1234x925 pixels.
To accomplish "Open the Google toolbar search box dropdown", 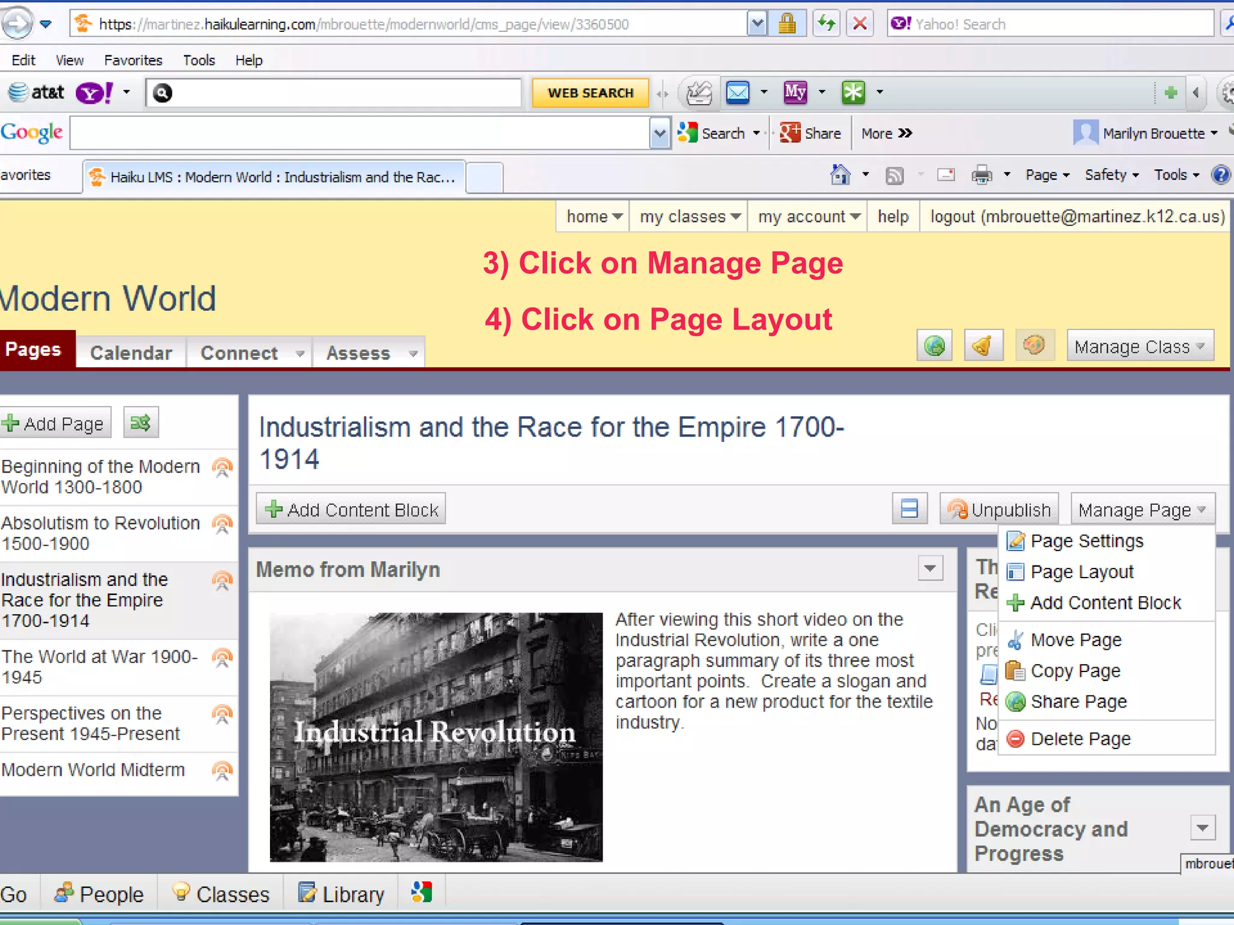I will coord(660,133).
